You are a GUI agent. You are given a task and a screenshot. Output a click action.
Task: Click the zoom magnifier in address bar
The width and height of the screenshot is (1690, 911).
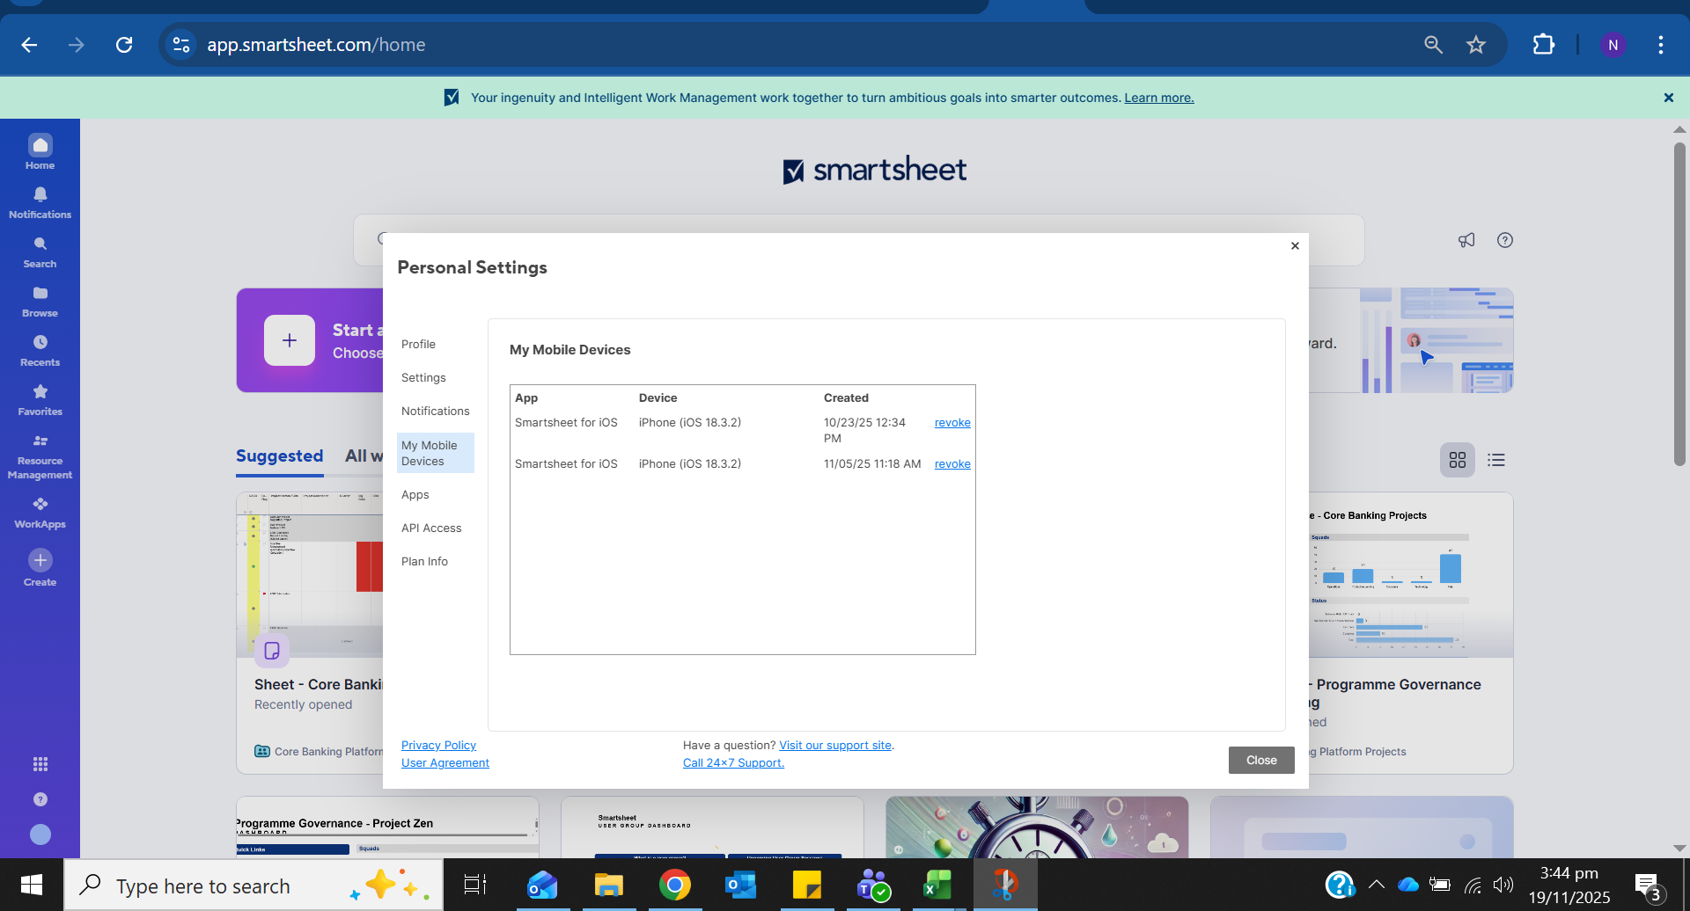1433,45
